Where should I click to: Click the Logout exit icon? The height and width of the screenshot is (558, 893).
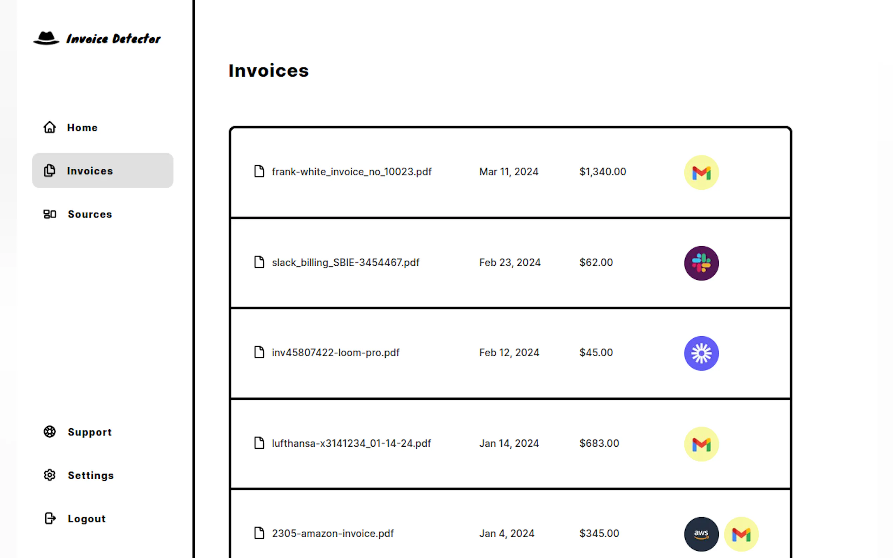click(x=50, y=518)
